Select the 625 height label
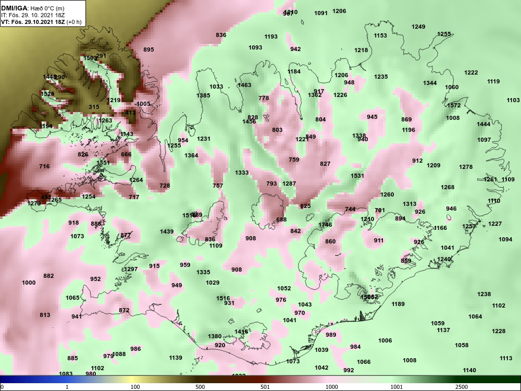521x391 pixels. (x=305, y=206)
